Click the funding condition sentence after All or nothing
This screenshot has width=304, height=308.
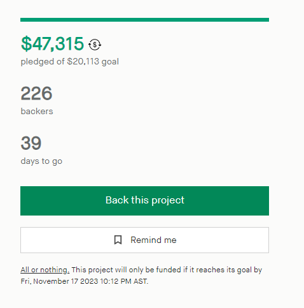tap(167, 270)
